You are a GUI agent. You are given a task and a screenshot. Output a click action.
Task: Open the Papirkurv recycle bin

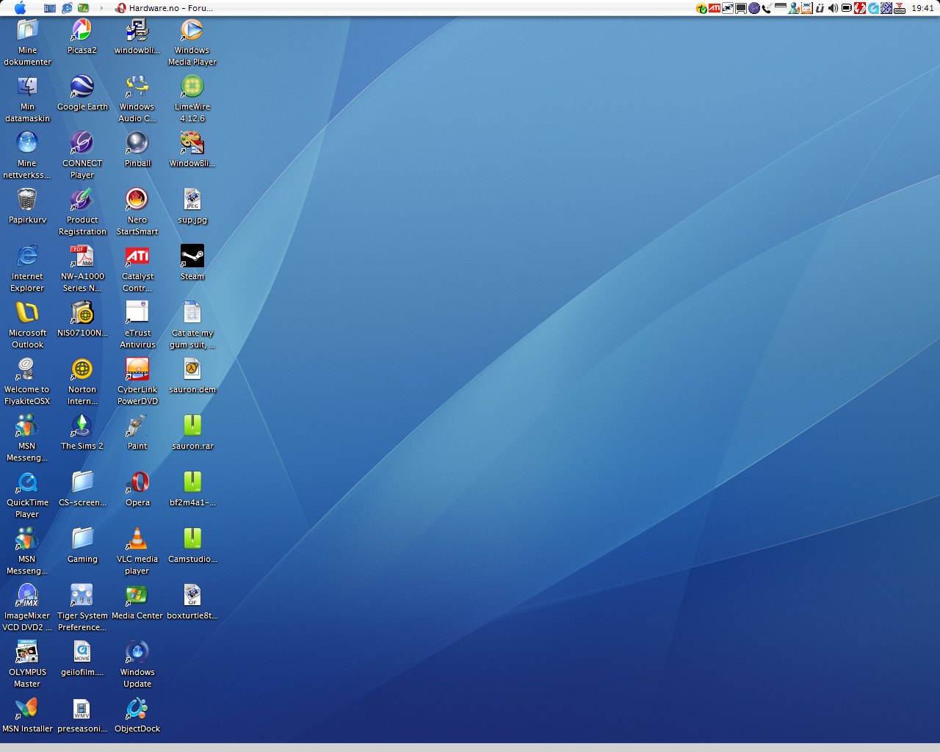coord(27,200)
